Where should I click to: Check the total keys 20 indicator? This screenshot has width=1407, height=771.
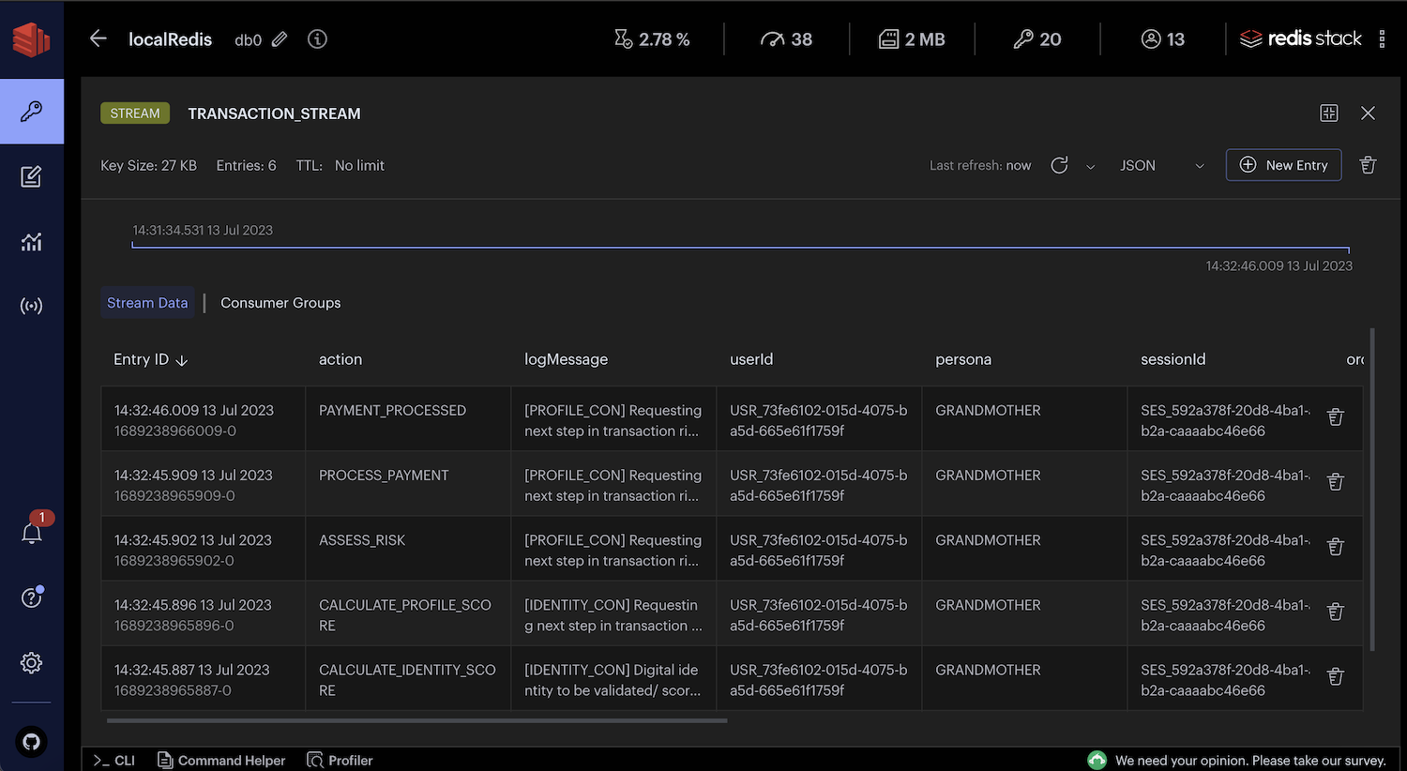click(x=1037, y=39)
